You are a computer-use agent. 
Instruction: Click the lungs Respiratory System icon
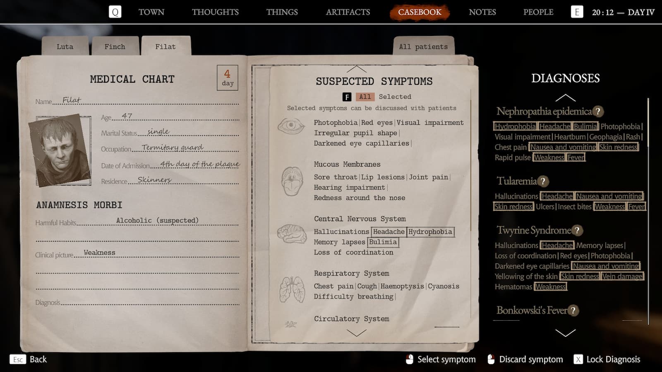pyautogui.click(x=292, y=289)
